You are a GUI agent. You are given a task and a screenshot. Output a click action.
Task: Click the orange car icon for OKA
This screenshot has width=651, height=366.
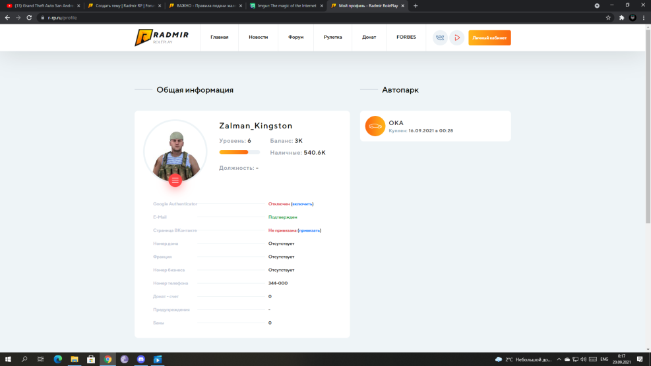(375, 126)
